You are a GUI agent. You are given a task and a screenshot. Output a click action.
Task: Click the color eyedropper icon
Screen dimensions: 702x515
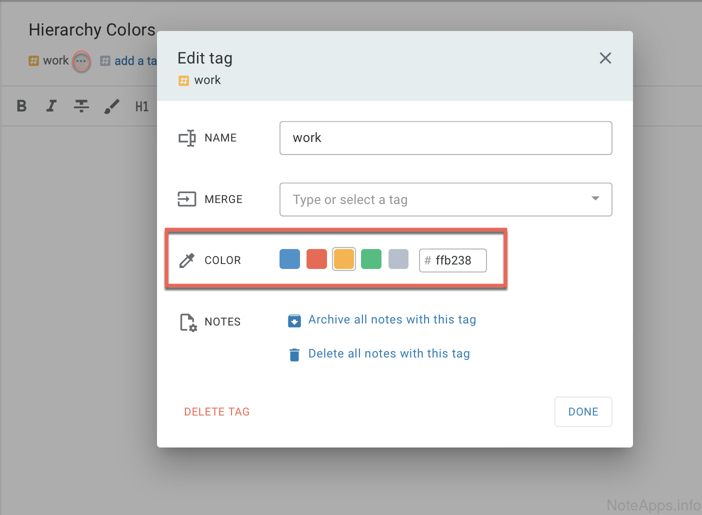click(187, 260)
